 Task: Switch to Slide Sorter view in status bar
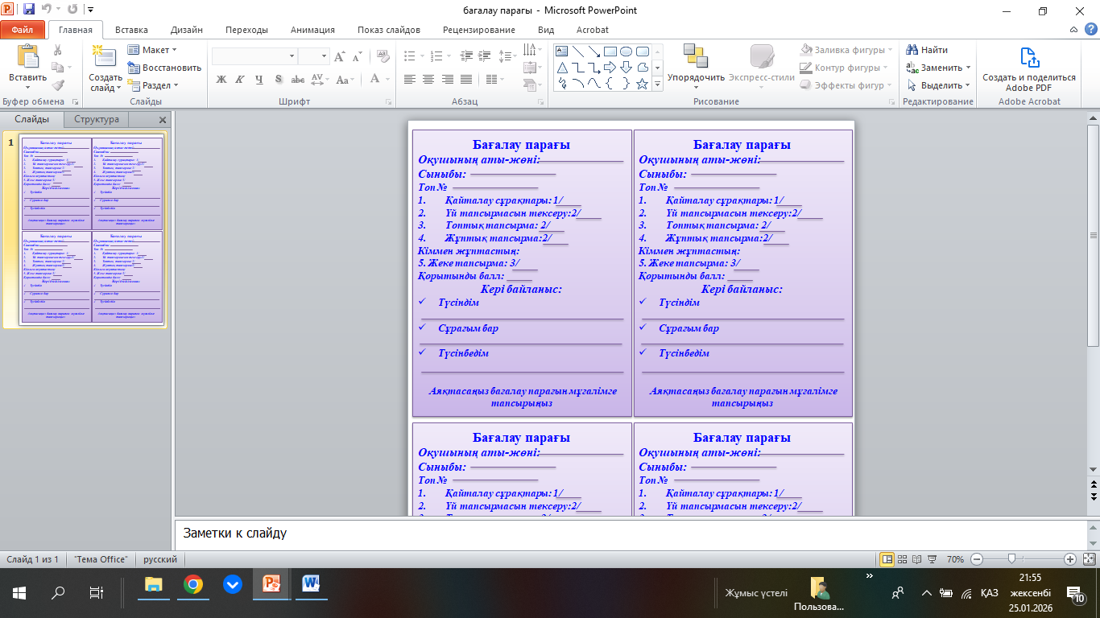click(903, 559)
